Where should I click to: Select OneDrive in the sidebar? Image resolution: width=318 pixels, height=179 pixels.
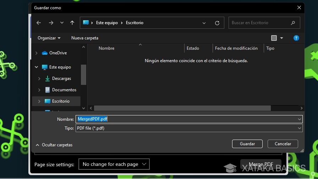pos(58,53)
